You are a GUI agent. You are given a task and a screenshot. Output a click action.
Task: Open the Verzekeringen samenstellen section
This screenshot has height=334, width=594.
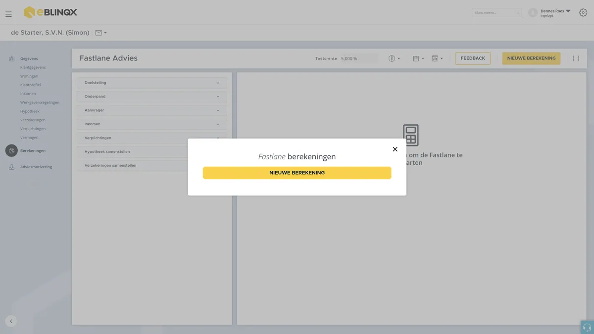[132, 166]
